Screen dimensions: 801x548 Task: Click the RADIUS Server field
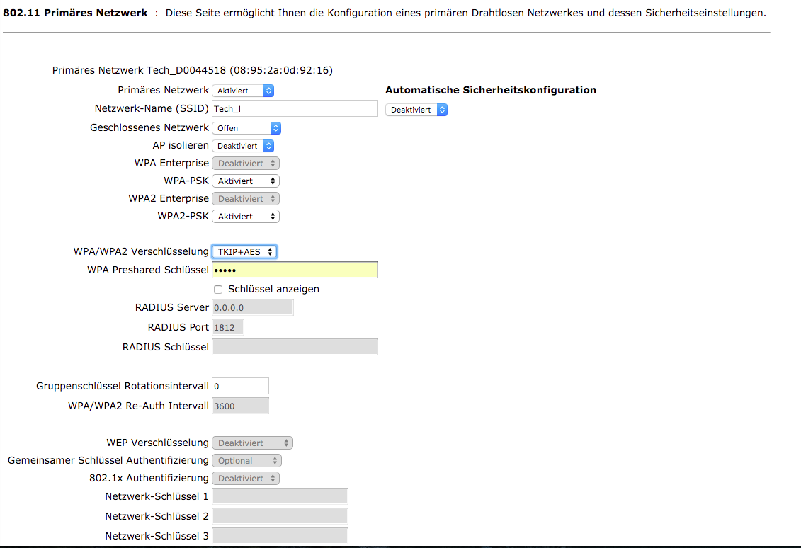point(252,307)
